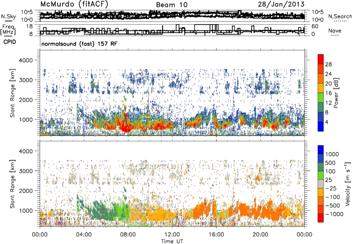
Task: Click 'Slant Range [km]' label of velocity panel
Action: [12, 184]
